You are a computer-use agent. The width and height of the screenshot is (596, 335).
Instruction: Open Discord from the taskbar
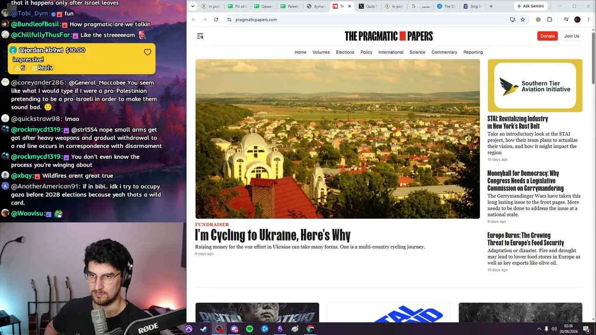pyautogui.click(x=234, y=329)
